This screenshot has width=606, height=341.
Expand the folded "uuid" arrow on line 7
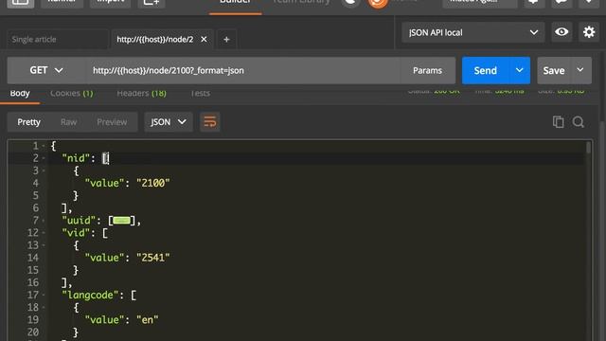44,221
